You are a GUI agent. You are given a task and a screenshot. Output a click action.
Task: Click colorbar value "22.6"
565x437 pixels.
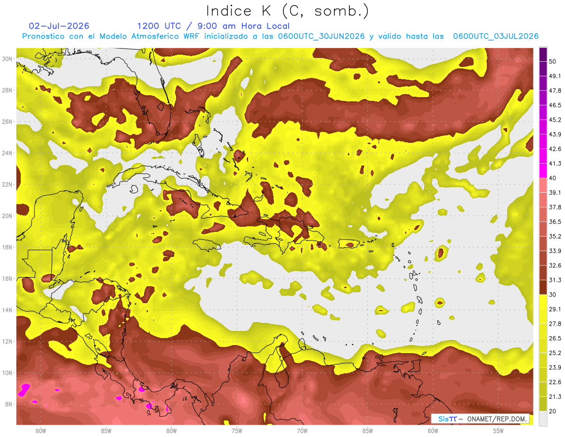point(555,382)
